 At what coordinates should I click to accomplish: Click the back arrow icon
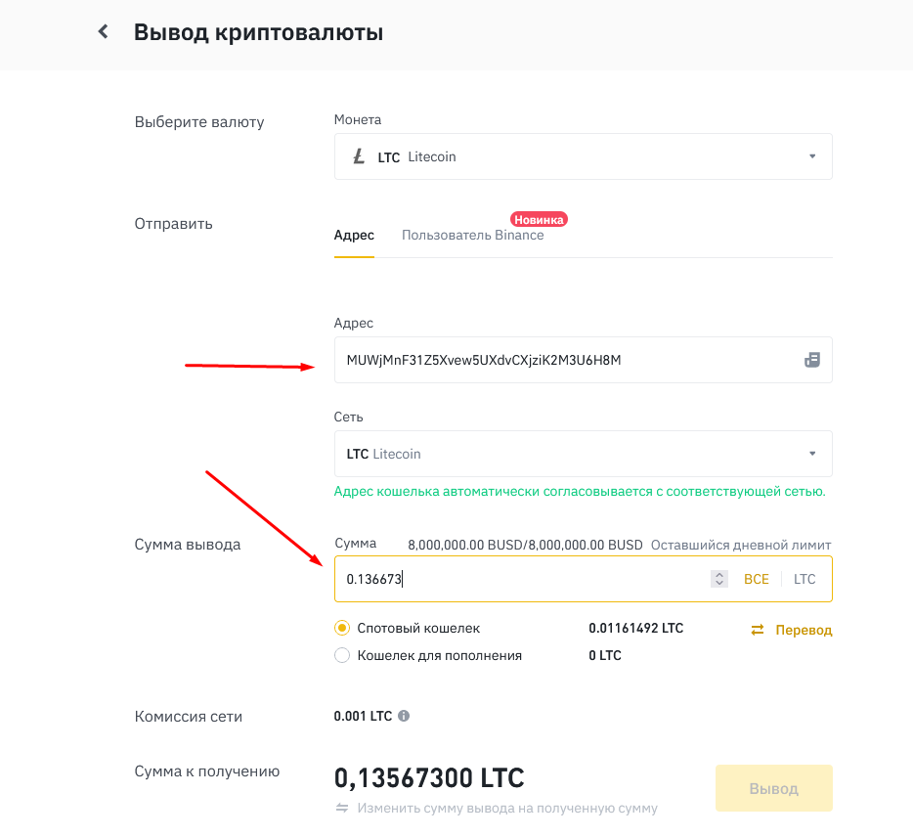point(103,32)
